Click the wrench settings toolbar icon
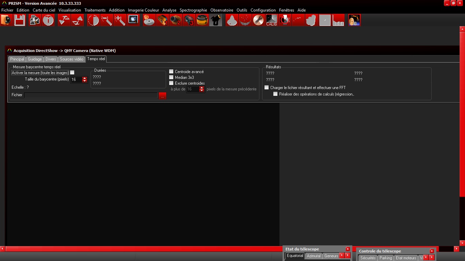 click(x=258, y=20)
